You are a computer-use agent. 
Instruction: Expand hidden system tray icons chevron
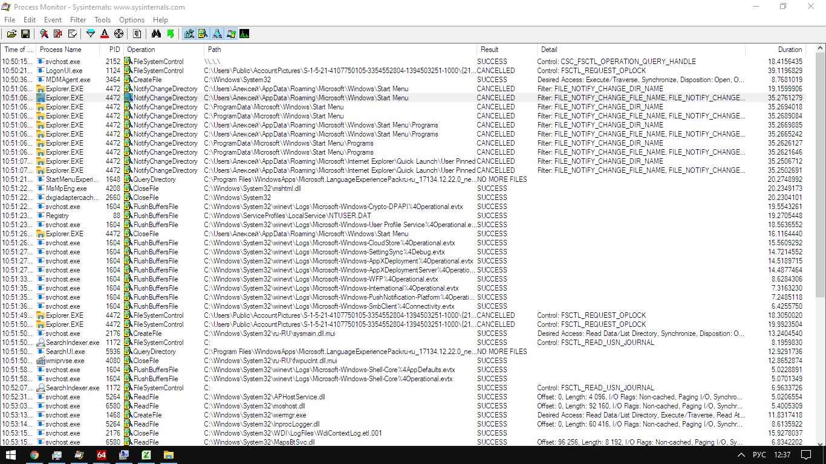[741, 455]
